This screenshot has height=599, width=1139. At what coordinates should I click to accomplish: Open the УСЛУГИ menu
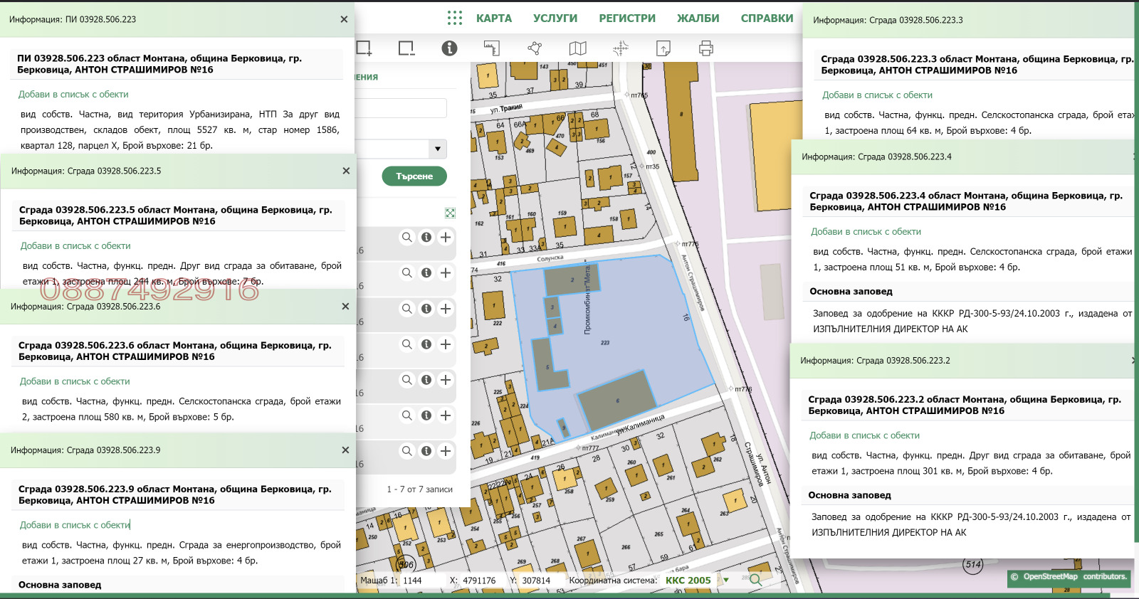[x=555, y=18]
